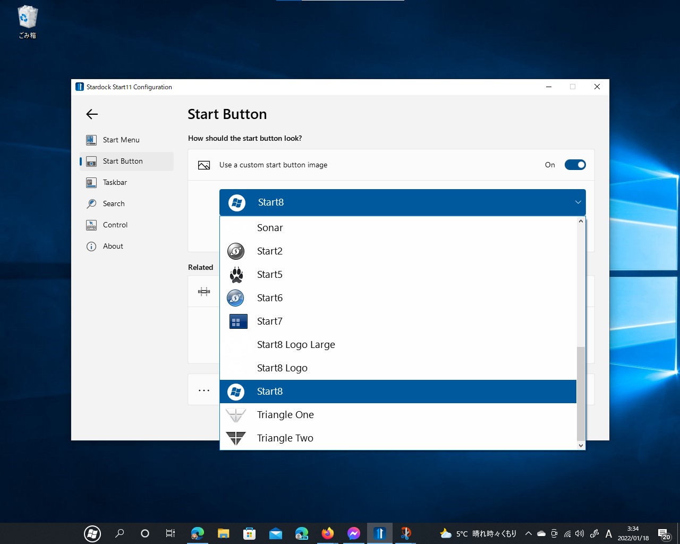The width and height of the screenshot is (680, 544).
Task: Open the Control settings section
Action: [x=115, y=225]
